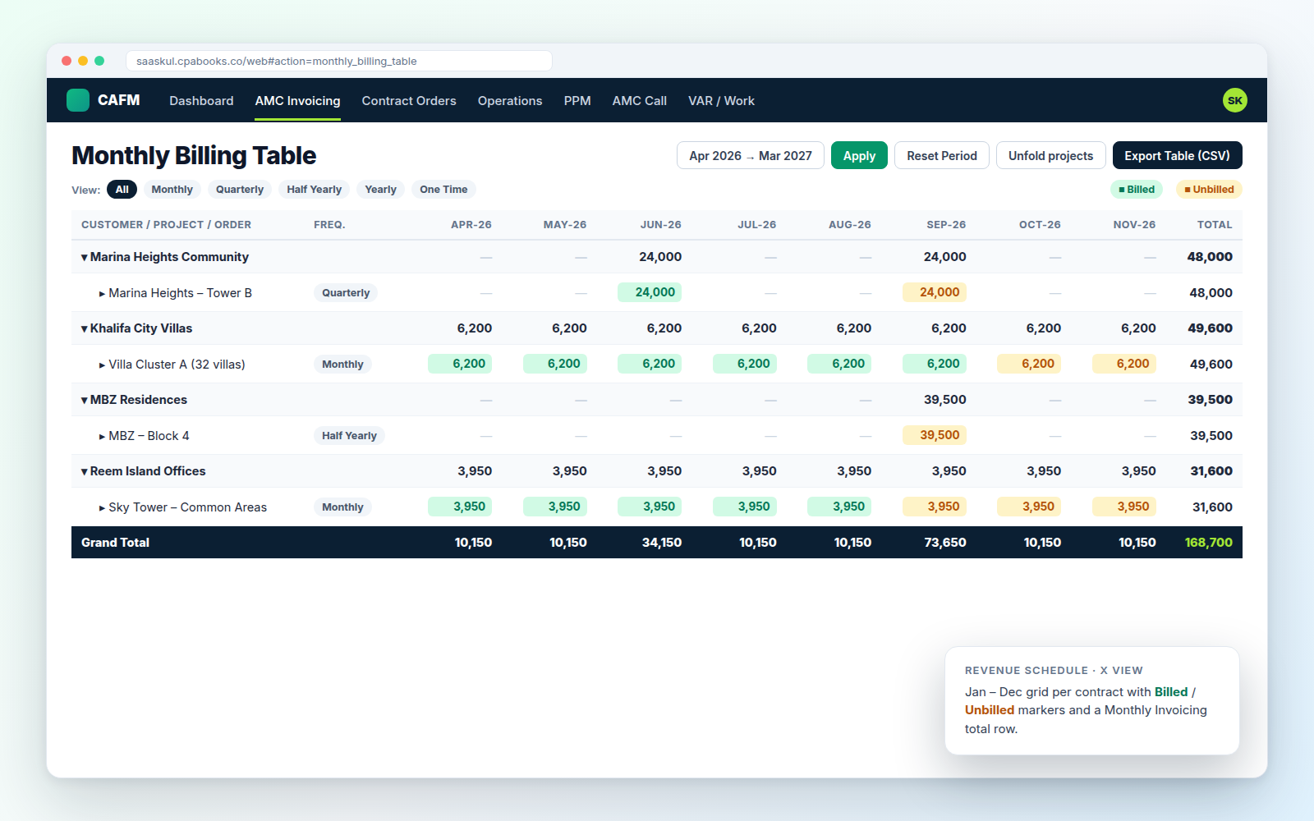Click the Billed legend swatch

point(1137,190)
